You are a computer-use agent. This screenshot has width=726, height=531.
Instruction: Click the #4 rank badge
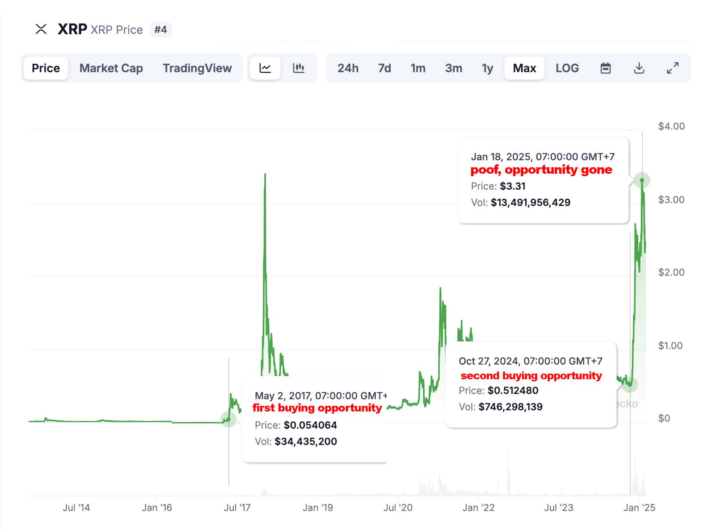pyautogui.click(x=161, y=30)
